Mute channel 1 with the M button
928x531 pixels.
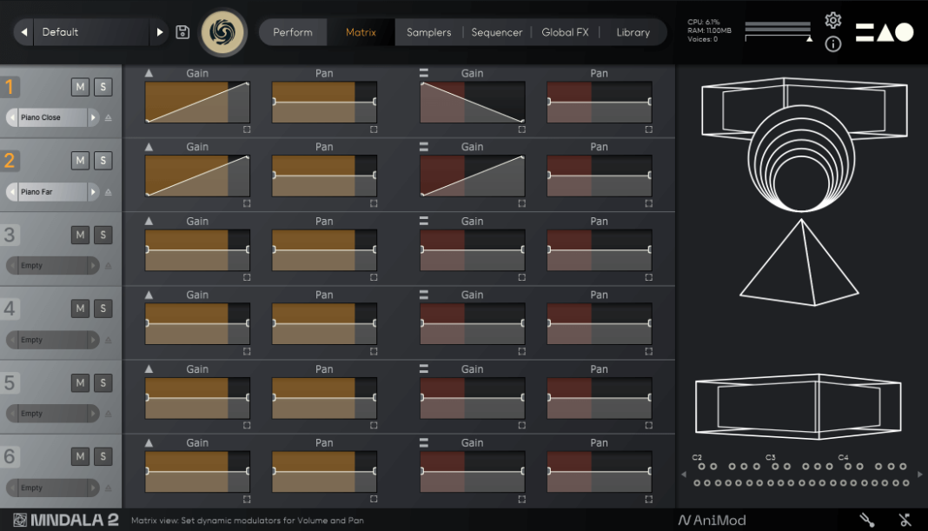[79, 86]
